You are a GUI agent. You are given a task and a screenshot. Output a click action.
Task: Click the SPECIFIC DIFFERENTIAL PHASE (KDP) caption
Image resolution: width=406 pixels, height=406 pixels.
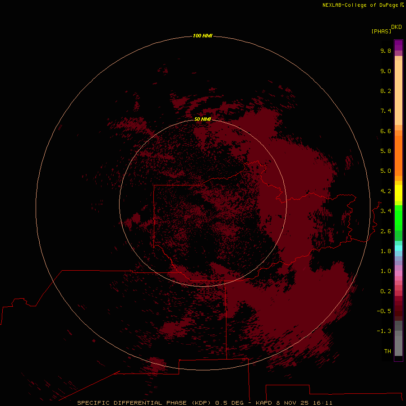tap(144, 403)
